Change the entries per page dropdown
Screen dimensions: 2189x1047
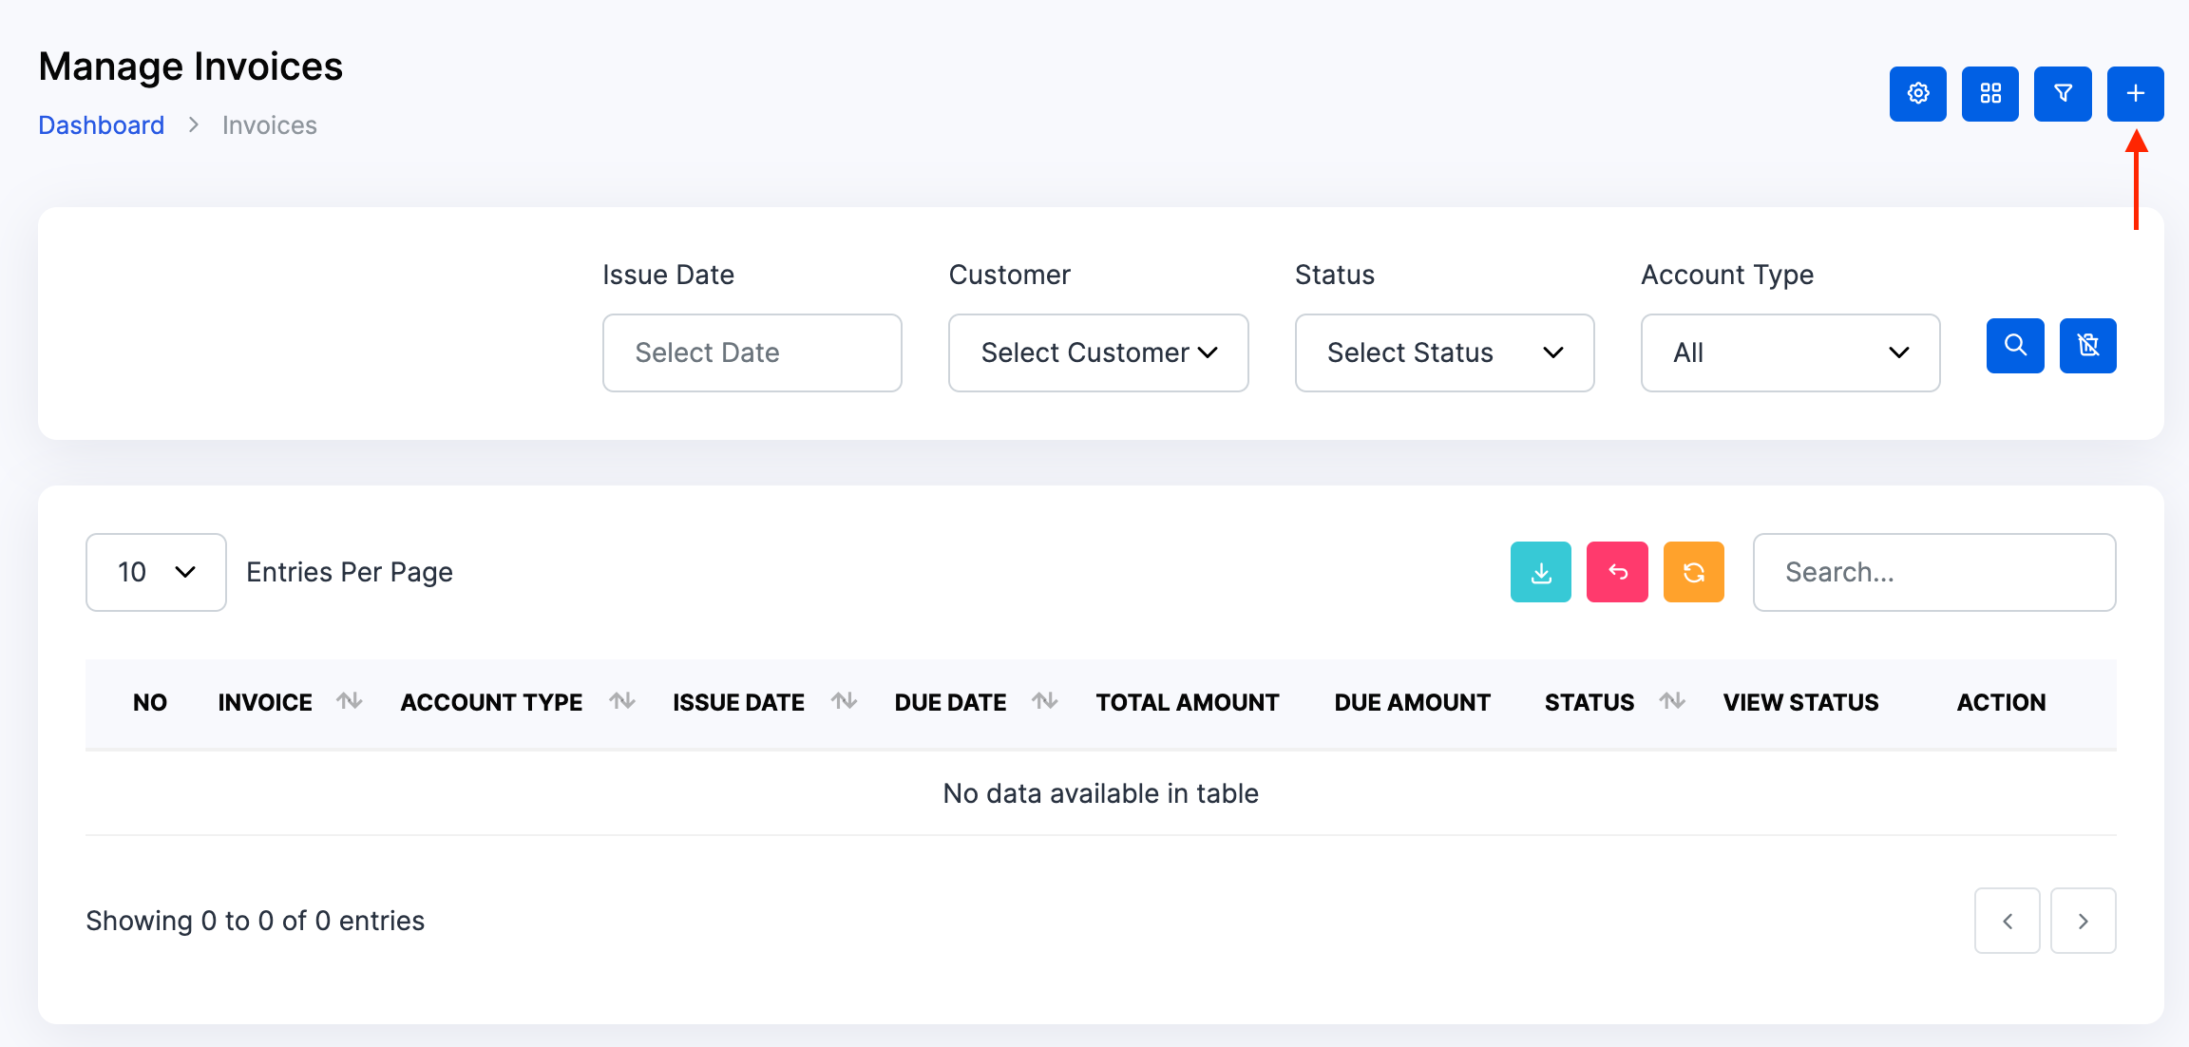coord(156,572)
